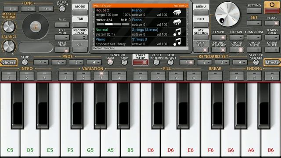Tap the power button
The height and width of the screenshot is (158, 281).
tap(272, 7)
